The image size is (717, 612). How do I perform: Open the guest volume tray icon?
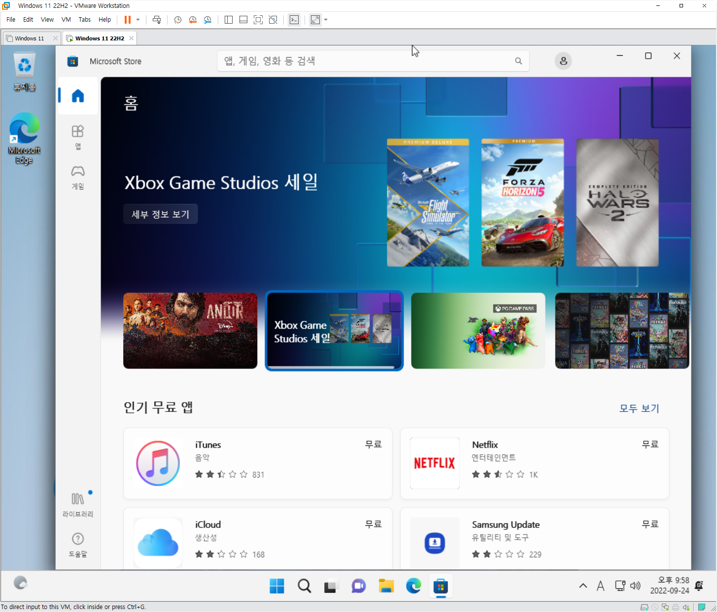pos(635,586)
